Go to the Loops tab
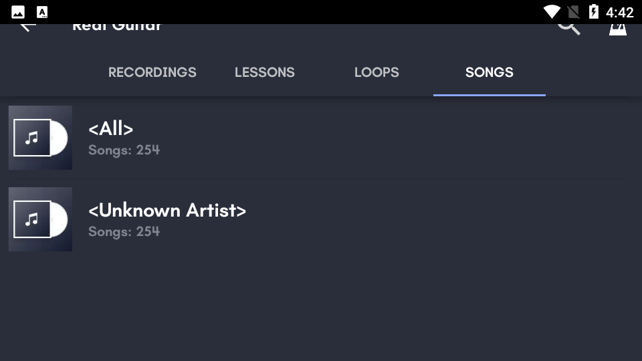Image resolution: width=642 pixels, height=361 pixels. click(377, 72)
